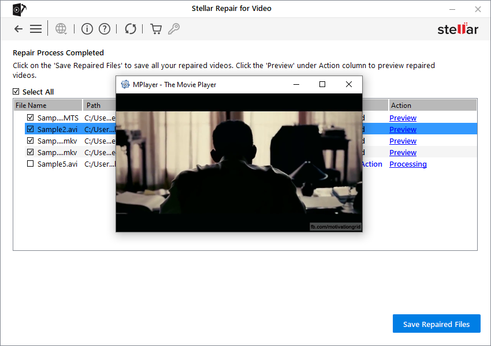Minimize the MPlayer window
The image size is (491, 346).
click(x=296, y=84)
